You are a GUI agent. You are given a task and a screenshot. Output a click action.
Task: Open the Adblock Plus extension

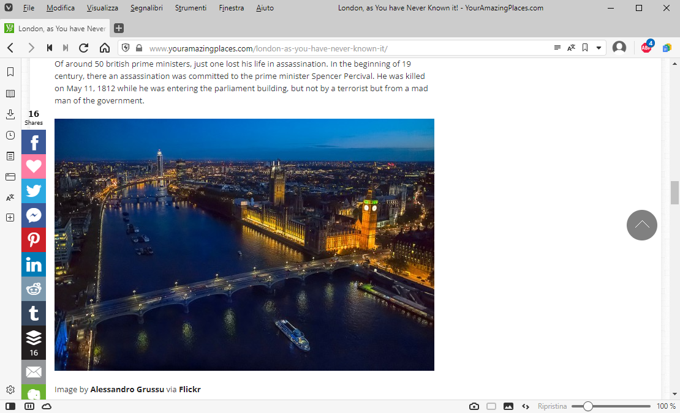coord(646,47)
